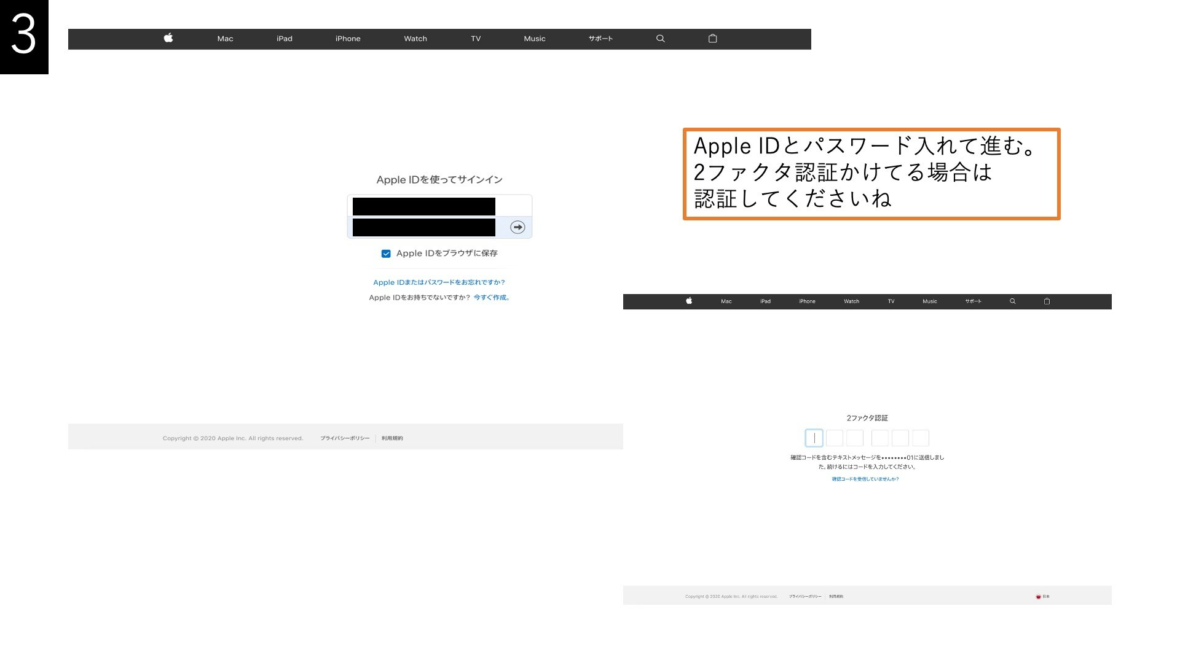Click the Apple ID input field

tap(439, 206)
